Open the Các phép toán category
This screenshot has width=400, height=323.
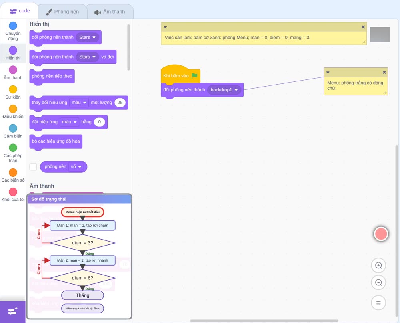[x=13, y=153]
